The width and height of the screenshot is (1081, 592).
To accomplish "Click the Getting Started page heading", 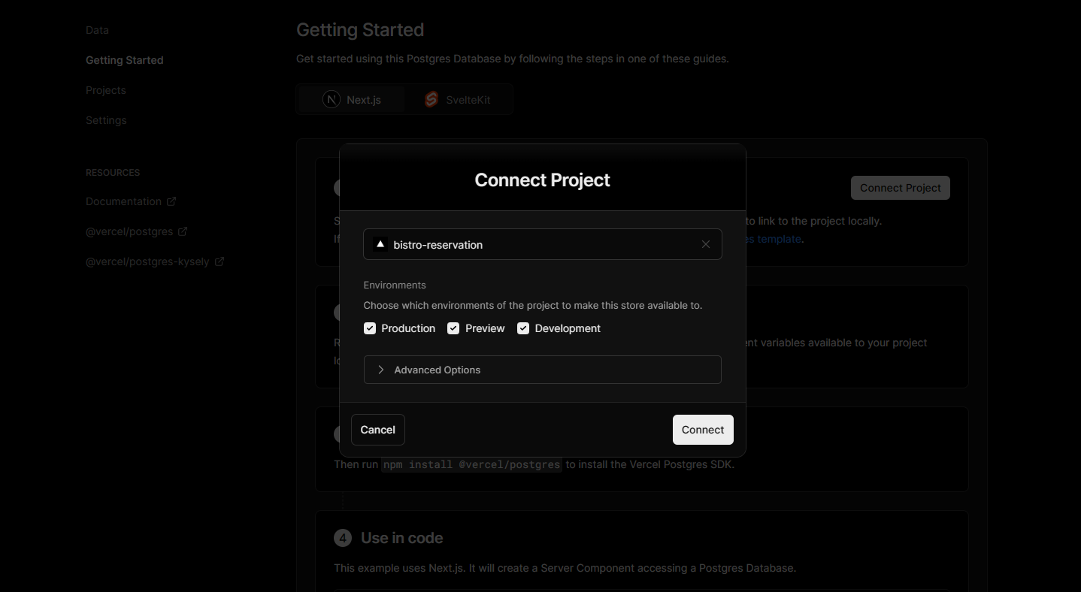I will point(360,30).
